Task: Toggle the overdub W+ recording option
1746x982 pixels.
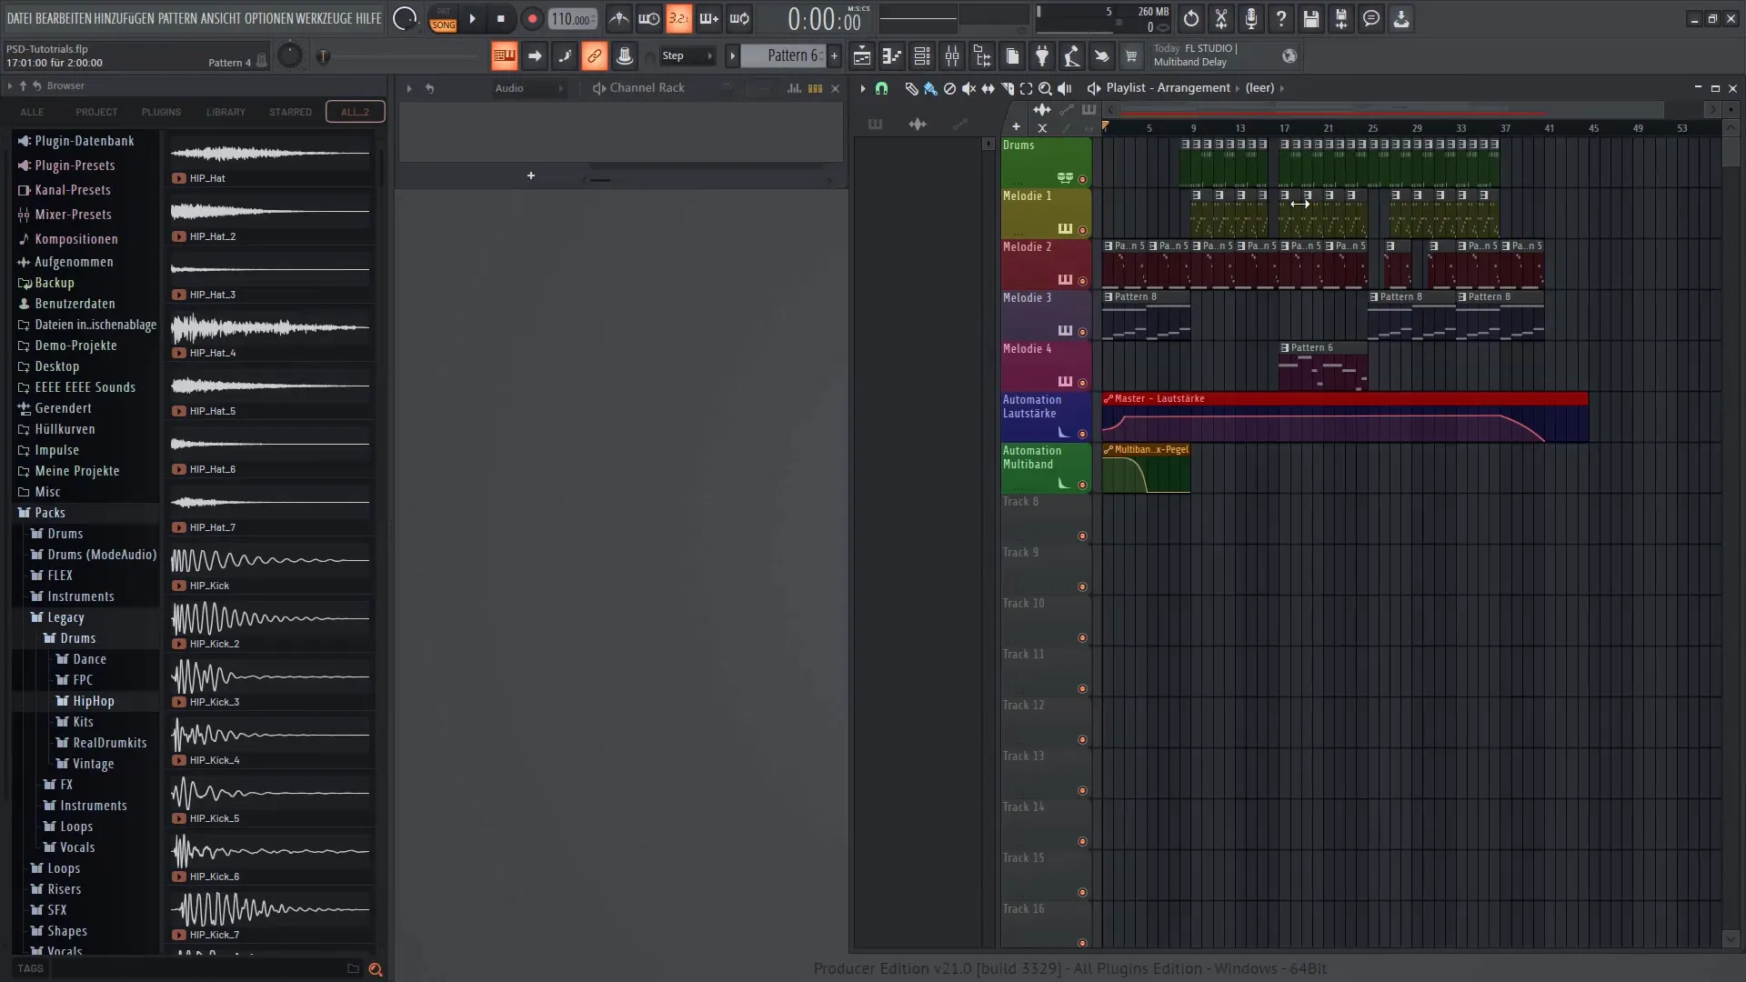Action: pyautogui.click(x=709, y=18)
